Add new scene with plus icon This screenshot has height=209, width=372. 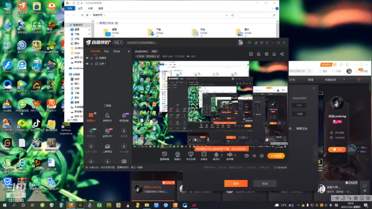click(129, 51)
